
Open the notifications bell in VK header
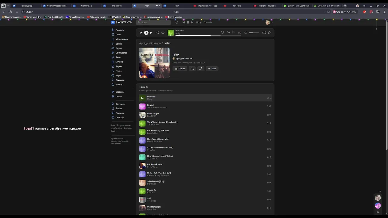[x=177, y=22]
